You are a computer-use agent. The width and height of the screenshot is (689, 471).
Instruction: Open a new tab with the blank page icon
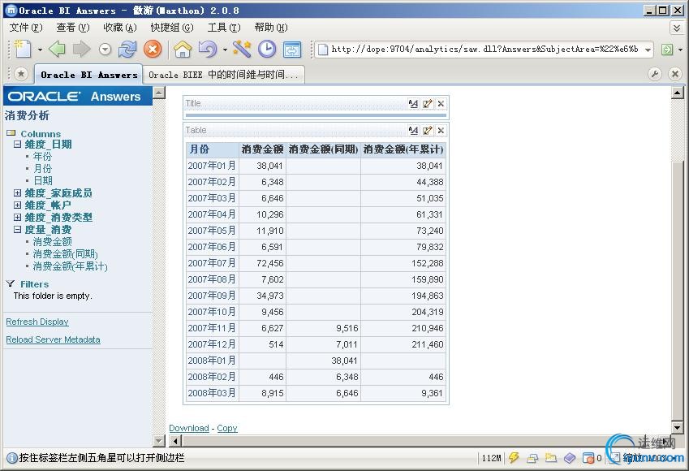[x=23, y=49]
